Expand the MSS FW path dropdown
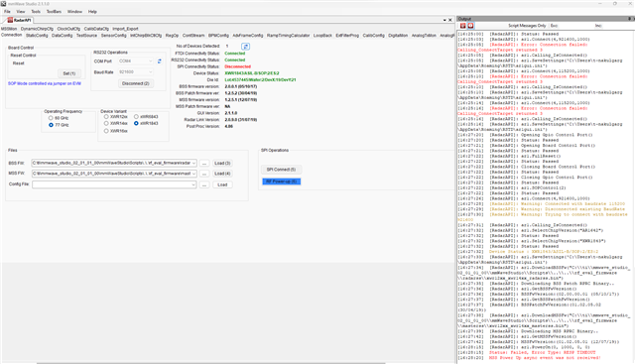Screen dimensions: 635x364 click(x=194, y=174)
